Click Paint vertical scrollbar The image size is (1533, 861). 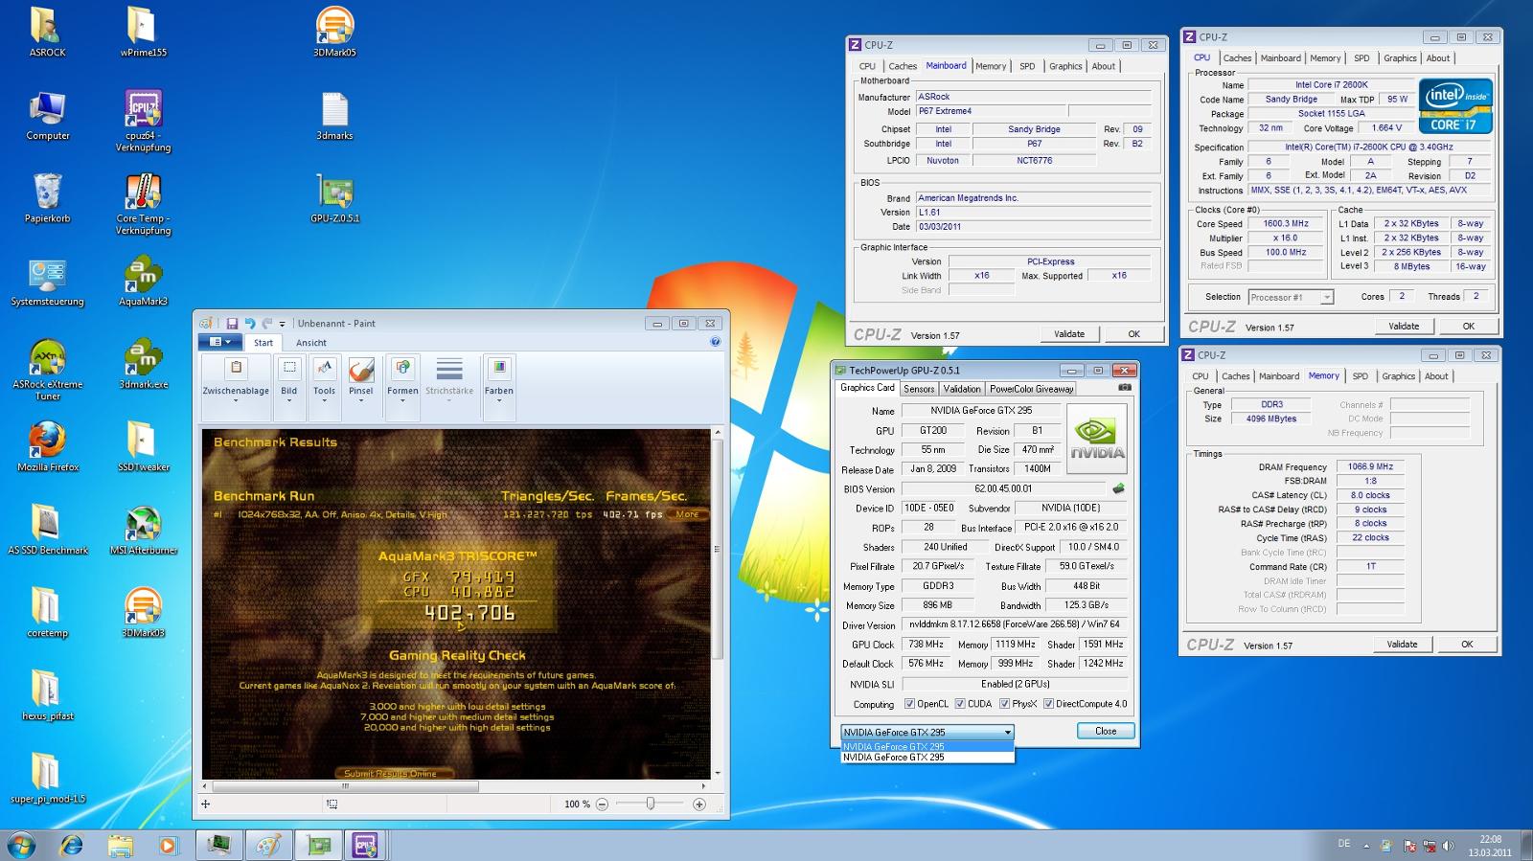pyautogui.click(x=717, y=549)
